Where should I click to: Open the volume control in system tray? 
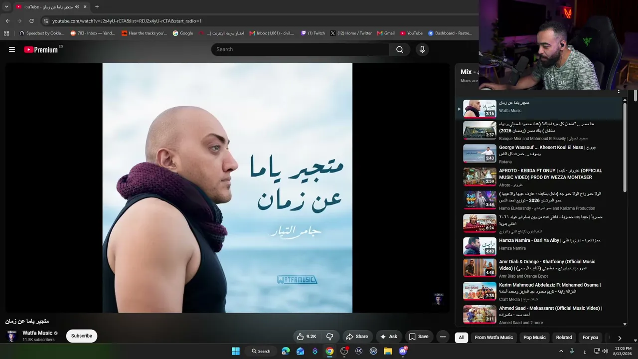point(605,351)
